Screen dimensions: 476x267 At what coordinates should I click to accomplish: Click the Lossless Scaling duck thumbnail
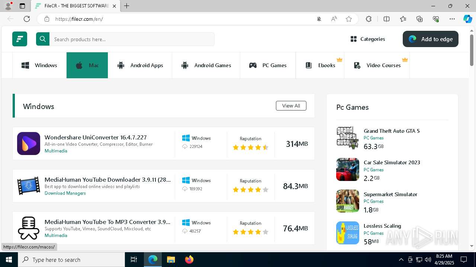[348, 233]
